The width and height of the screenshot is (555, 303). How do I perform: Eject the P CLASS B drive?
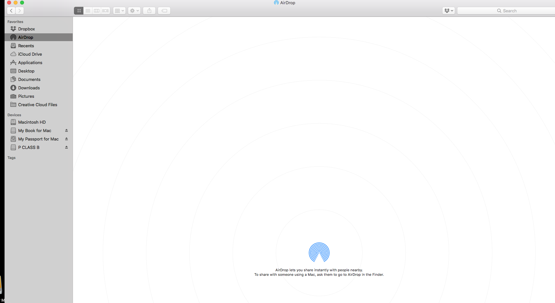pos(66,147)
